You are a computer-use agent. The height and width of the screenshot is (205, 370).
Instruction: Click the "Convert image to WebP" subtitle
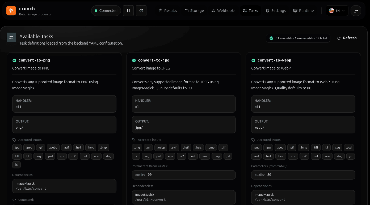(271, 68)
